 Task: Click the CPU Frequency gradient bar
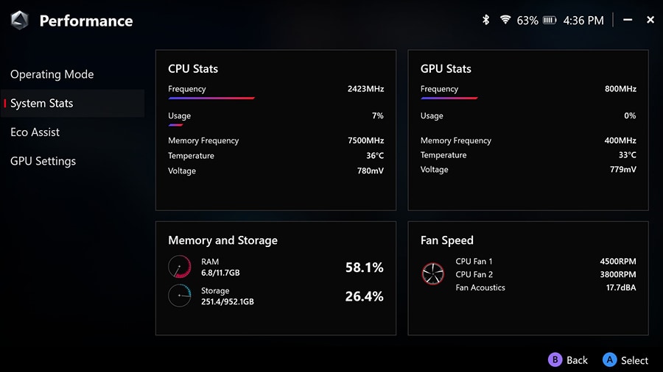(x=211, y=98)
